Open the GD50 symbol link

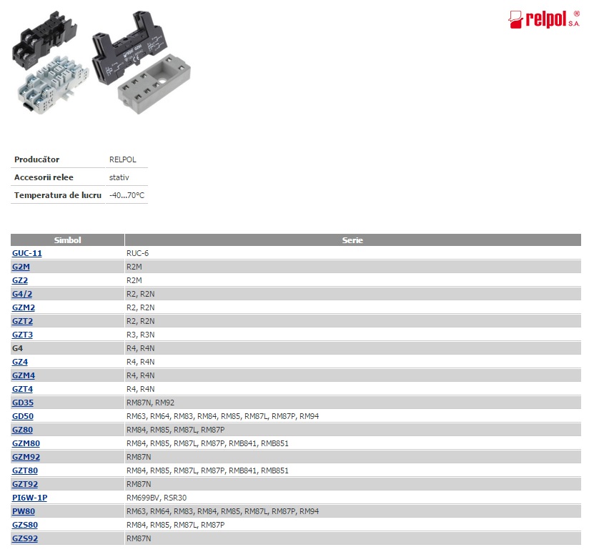23,416
